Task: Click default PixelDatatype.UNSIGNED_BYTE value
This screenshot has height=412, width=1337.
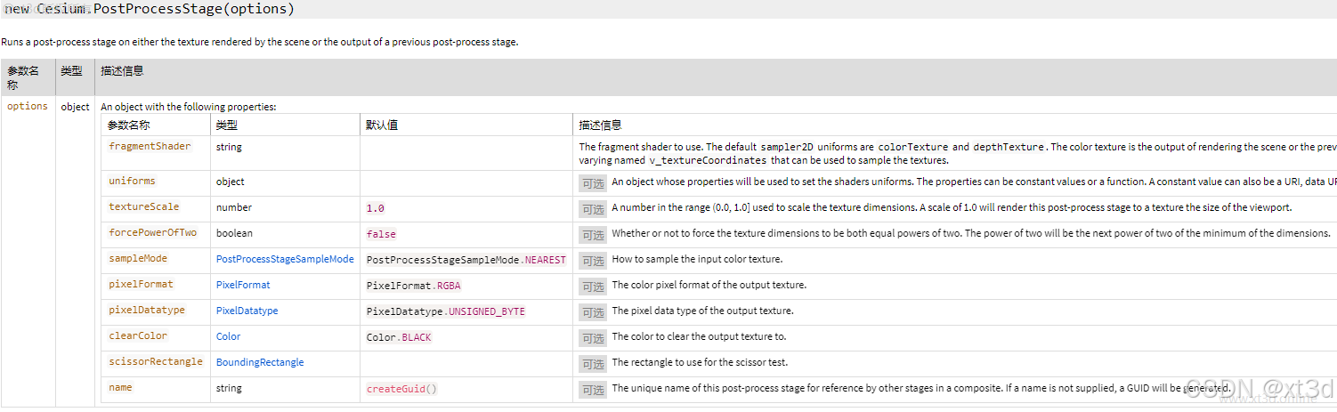Action: 446,311
